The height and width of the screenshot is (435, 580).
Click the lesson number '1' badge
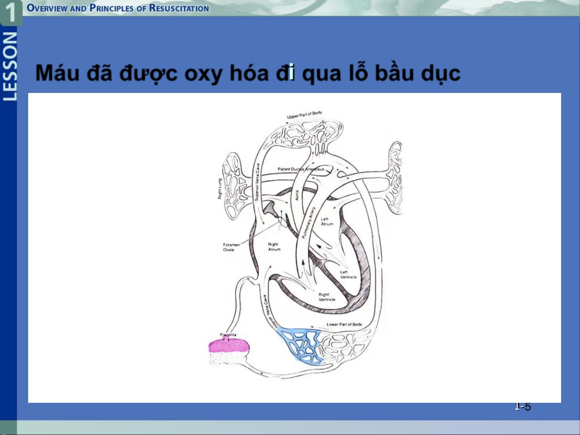point(10,12)
